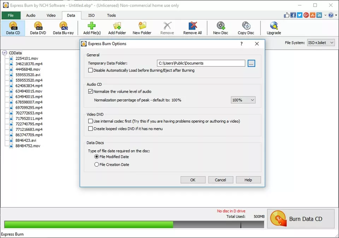This screenshot has width=339, height=238.
Task: Click the Cancel button in Options dialog
Action: pyautogui.click(x=220, y=179)
